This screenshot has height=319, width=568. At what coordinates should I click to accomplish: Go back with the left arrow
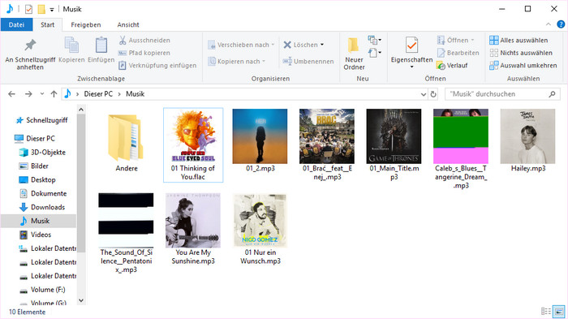pos(11,94)
